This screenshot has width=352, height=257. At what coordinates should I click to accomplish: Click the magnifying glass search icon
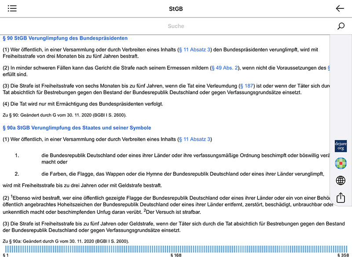[341, 26]
